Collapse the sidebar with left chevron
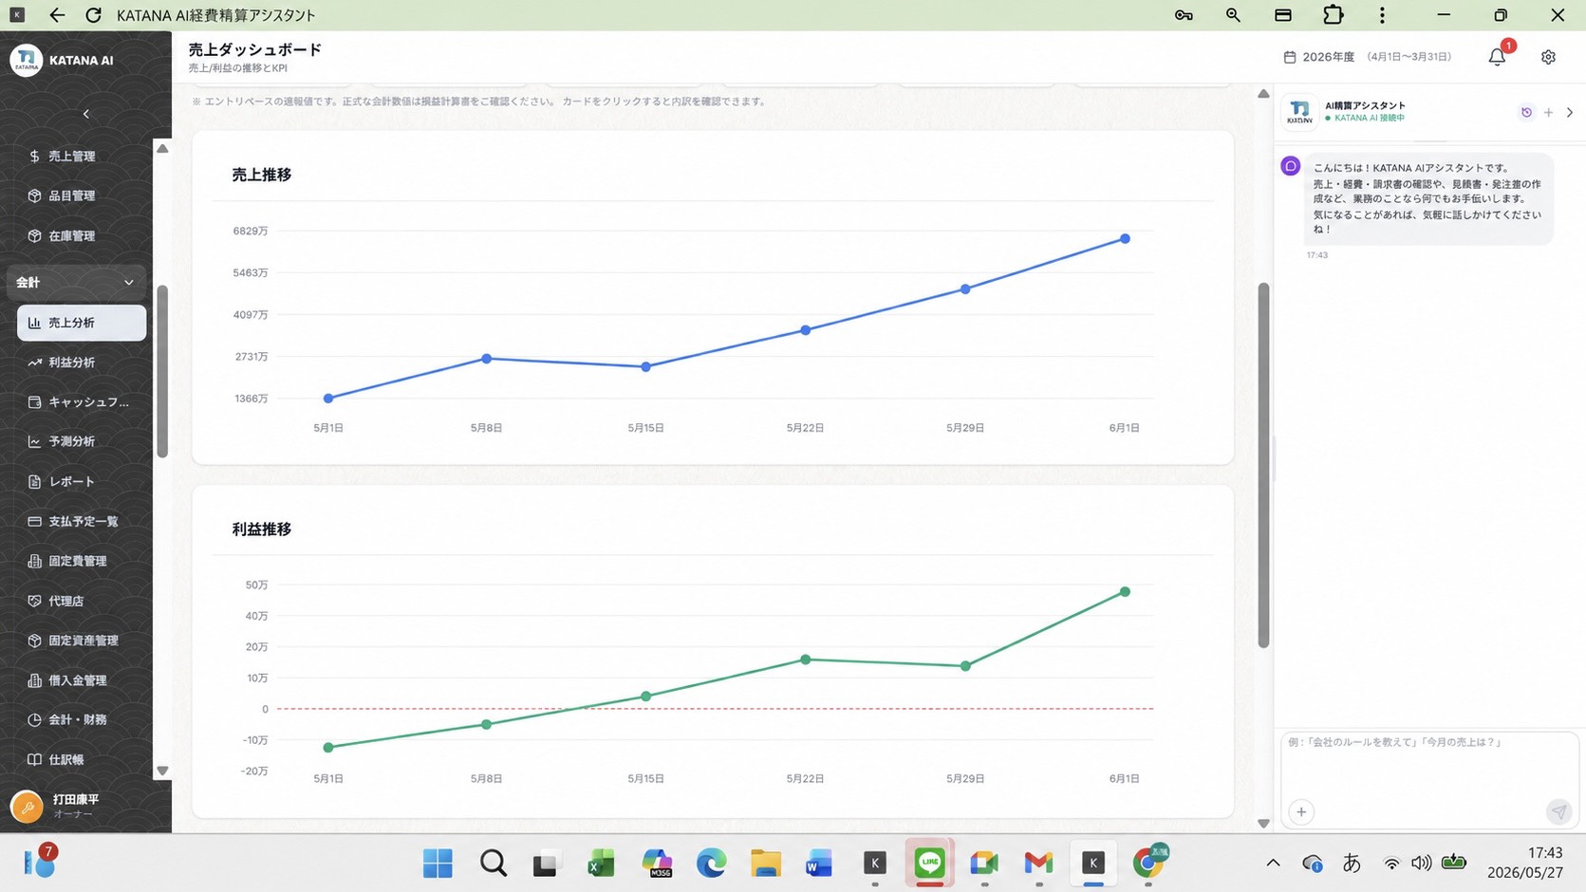This screenshot has height=892, width=1586. [x=85, y=114]
